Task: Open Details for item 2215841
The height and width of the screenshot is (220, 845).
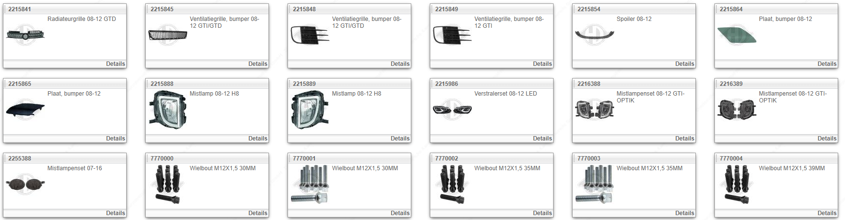Action: coord(115,64)
